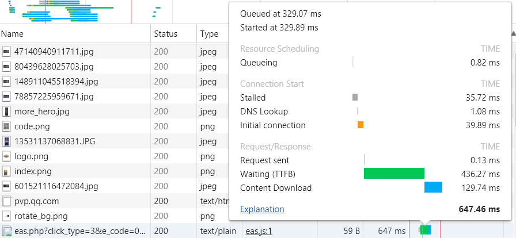
Task: Click the green Waiting (TTFB) timing bar
Action: coord(394,173)
